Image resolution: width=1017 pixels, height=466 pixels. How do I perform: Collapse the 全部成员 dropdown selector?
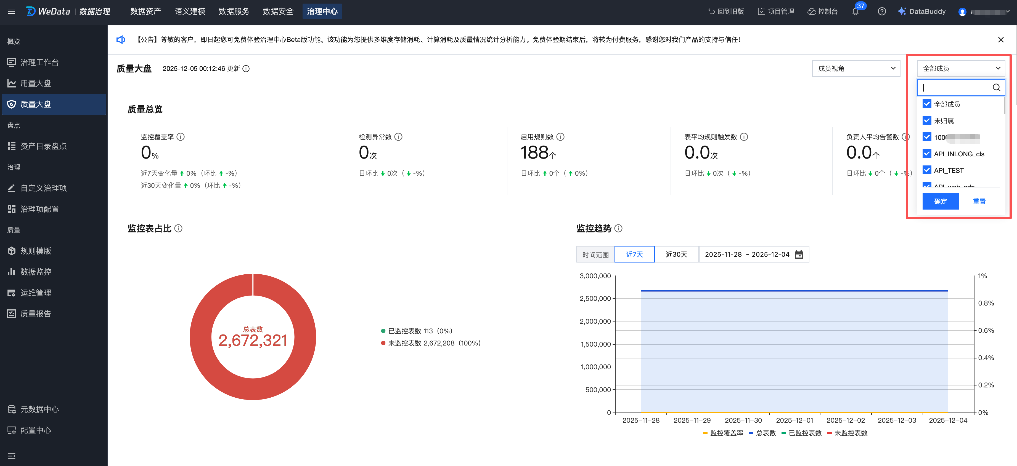960,69
